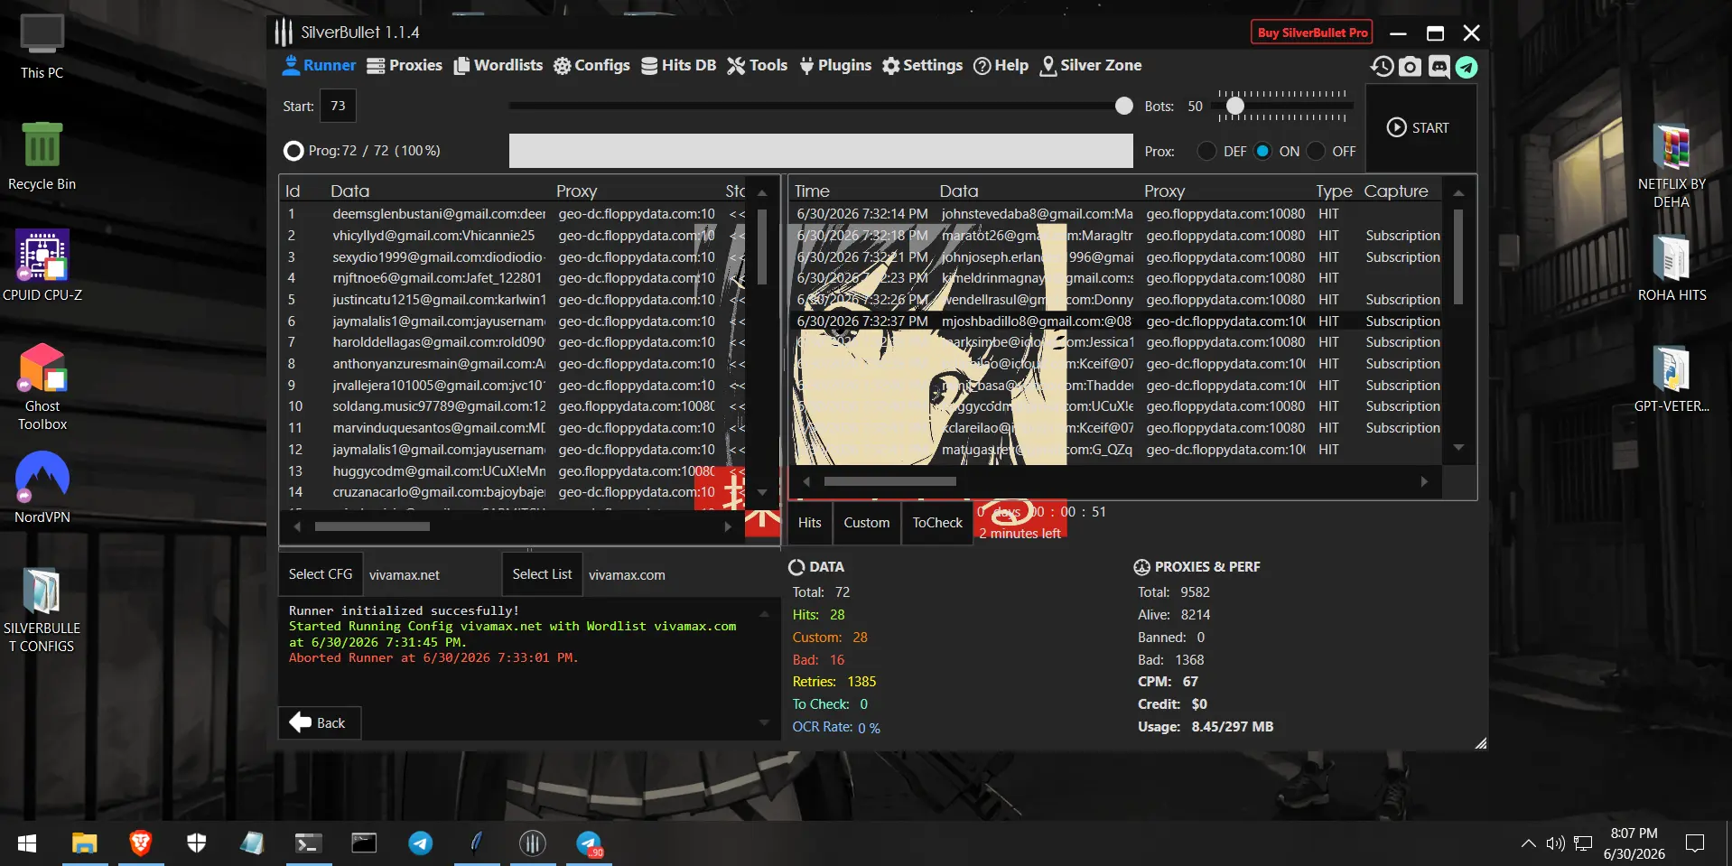
Task: Open the Help menu item
Action: click(x=1001, y=65)
